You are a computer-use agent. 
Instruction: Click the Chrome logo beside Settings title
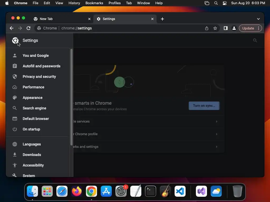pos(15,40)
